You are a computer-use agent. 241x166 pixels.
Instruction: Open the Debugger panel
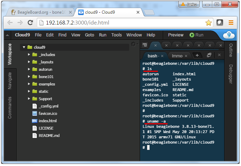pos(231,74)
